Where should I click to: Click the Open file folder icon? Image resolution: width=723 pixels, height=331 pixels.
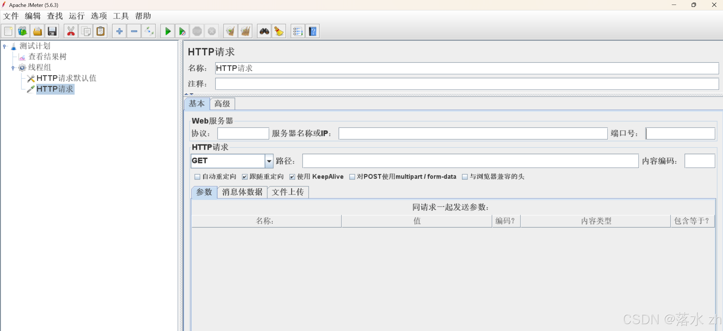point(37,31)
